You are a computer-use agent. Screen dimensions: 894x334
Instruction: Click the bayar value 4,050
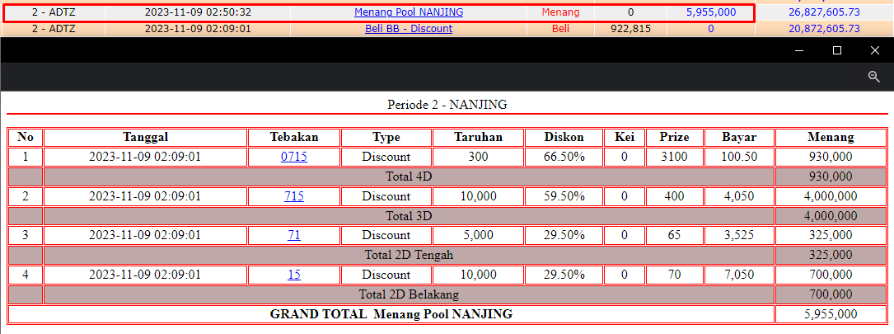tap(739, 196)
